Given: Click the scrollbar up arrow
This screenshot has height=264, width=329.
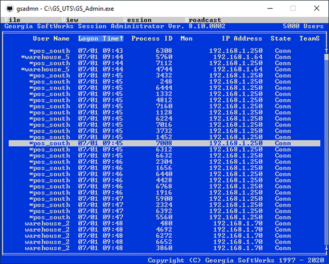Looking at the screenshot, I should (326, 51).
